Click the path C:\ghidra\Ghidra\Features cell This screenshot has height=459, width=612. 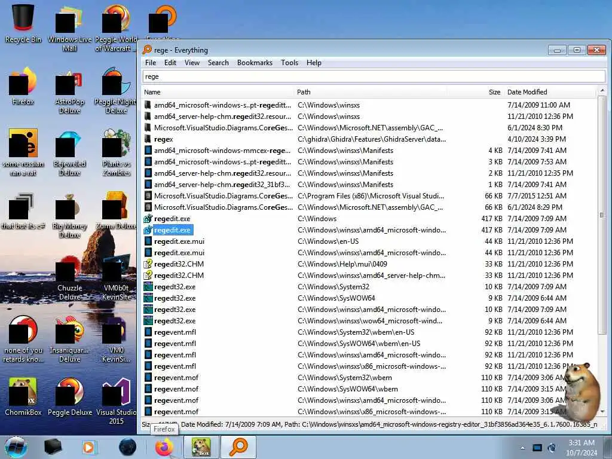(372, 139)
